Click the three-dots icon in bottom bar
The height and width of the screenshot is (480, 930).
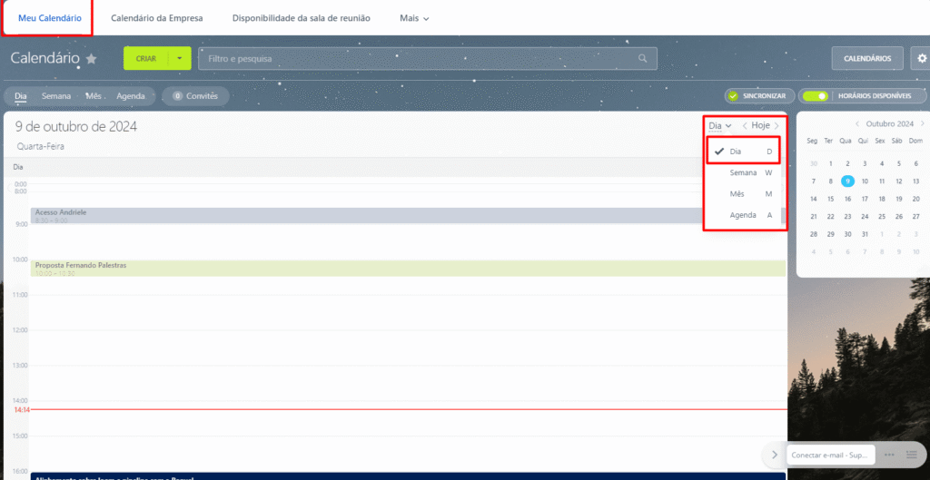tap(889, 455)
